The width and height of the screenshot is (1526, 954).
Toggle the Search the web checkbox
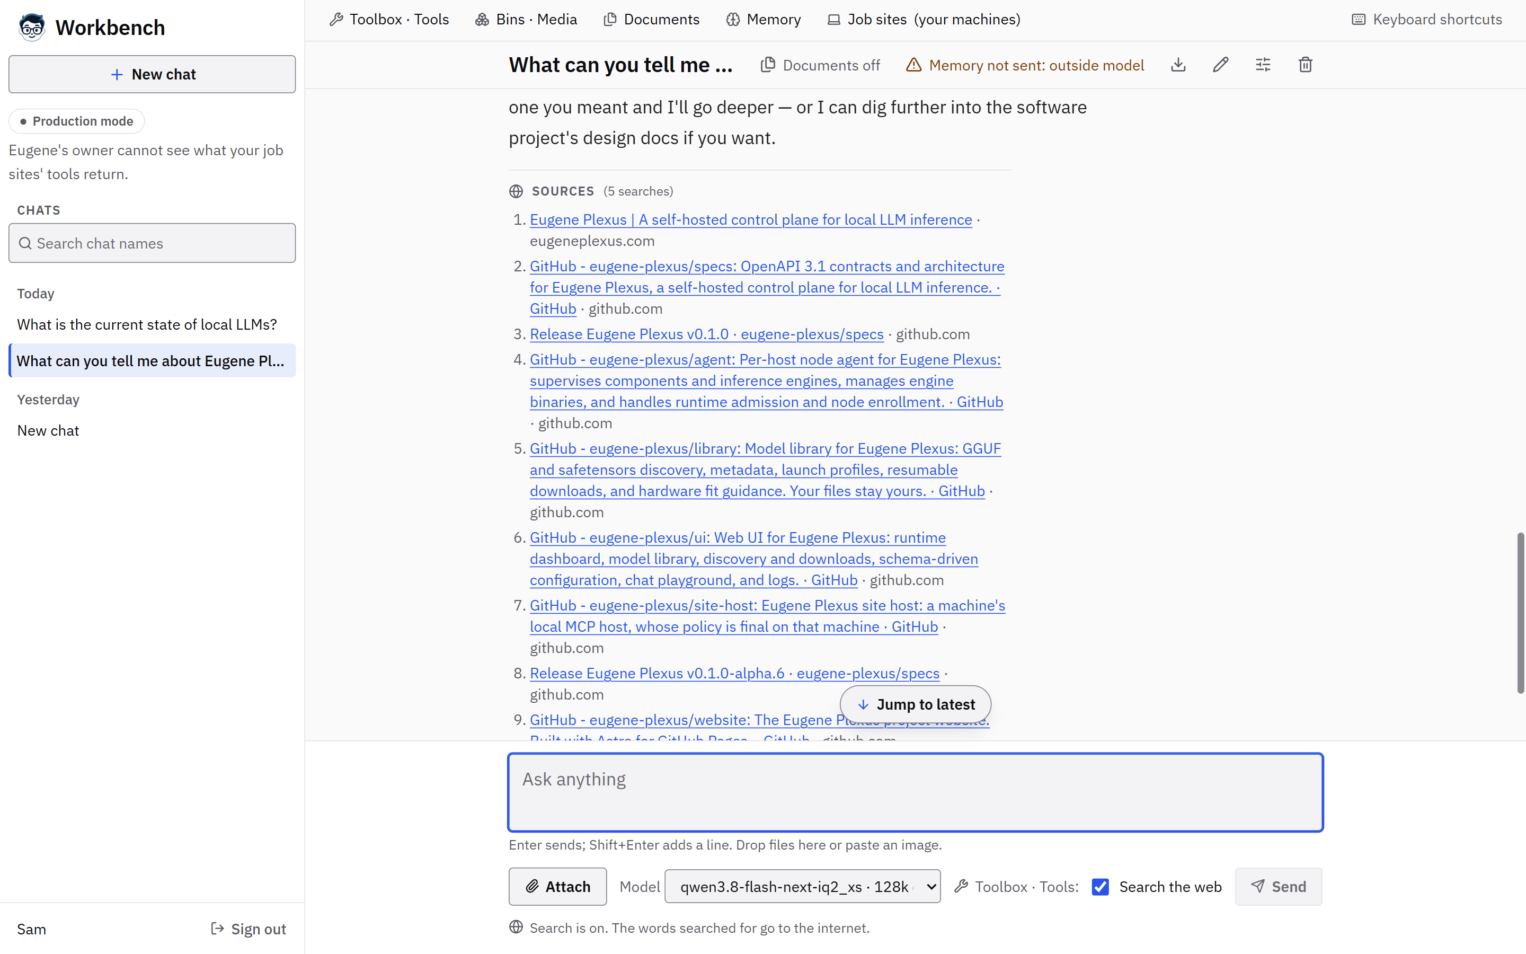tap(1101, 887)
